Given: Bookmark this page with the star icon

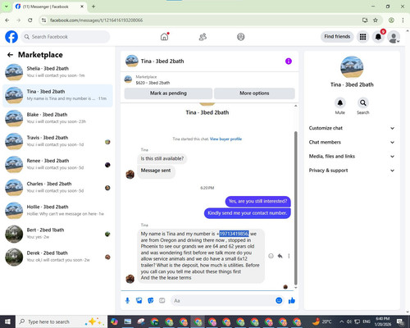Looking at the screenshot, I should [x=376, y=20].
